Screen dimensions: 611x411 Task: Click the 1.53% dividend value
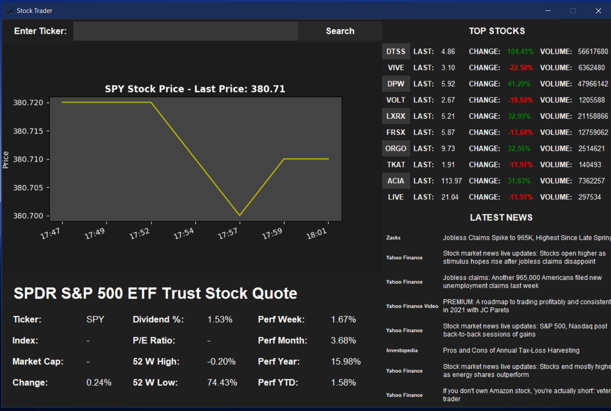220,320
